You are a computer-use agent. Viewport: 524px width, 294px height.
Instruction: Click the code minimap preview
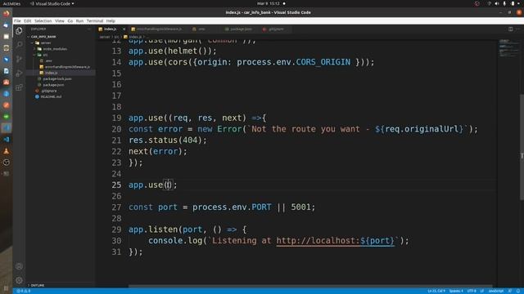pyautogui.click(x=508, y=49)
